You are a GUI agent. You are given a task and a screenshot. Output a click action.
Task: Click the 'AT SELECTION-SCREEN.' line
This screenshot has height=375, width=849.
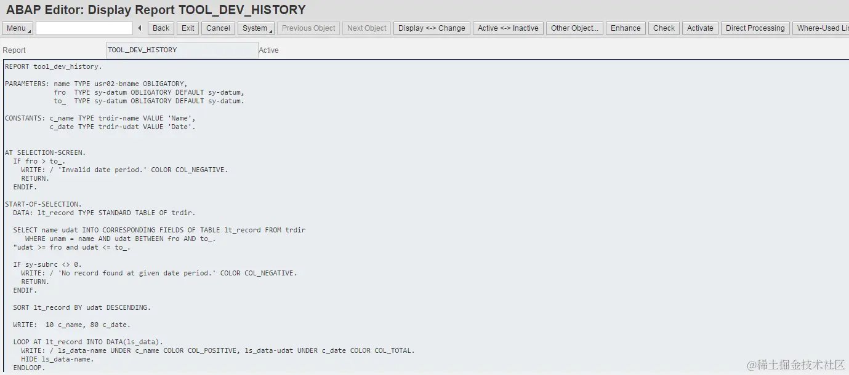tap(46, 152)
